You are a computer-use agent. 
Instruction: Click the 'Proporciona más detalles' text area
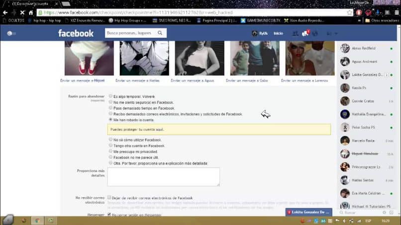pos(163,177)
